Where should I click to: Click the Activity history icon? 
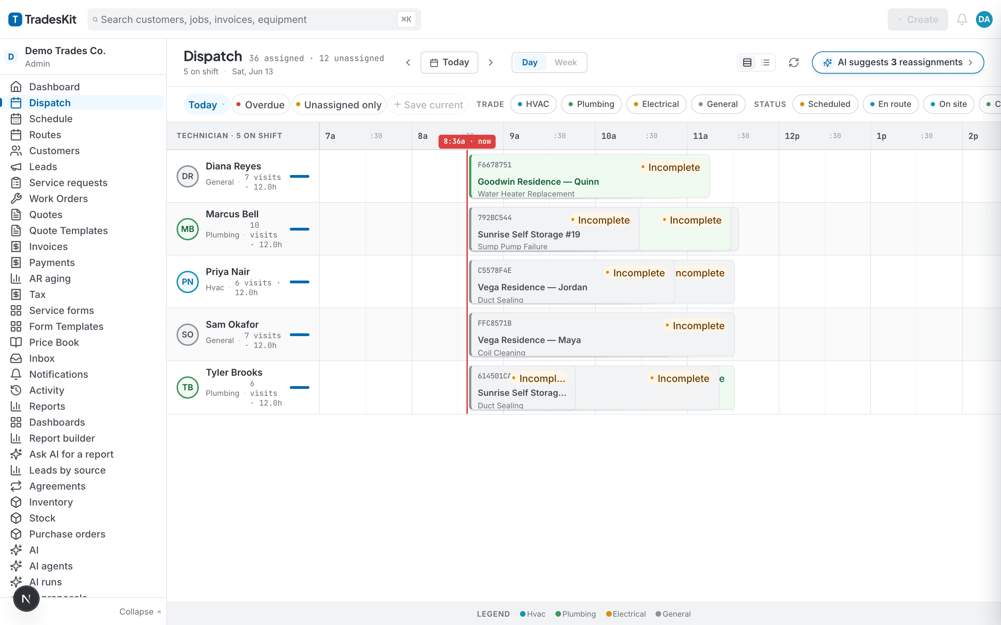(16, 391)
